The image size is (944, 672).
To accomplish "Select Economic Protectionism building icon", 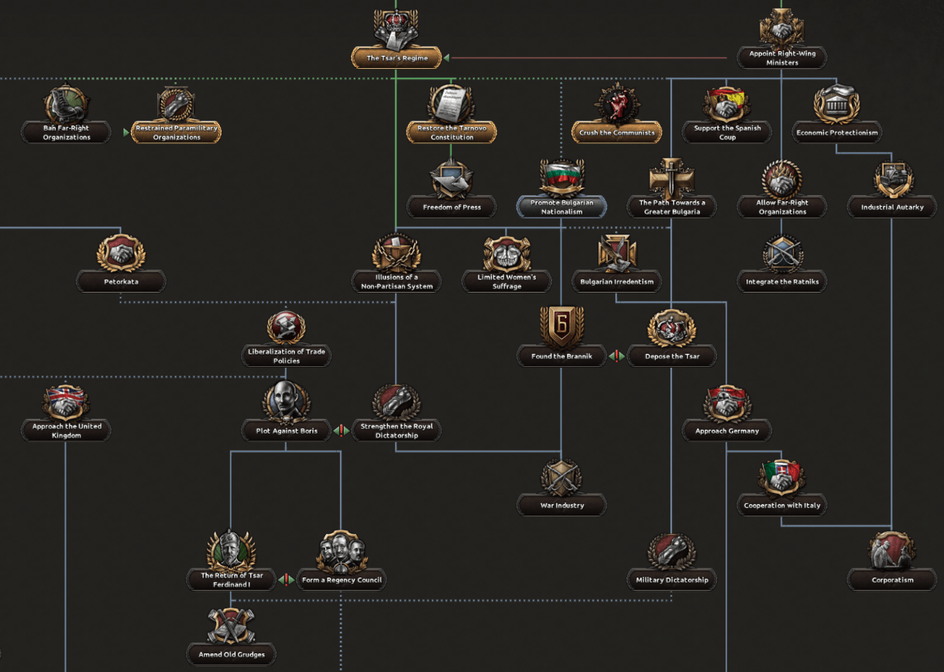I will click(x=837, y=105).
